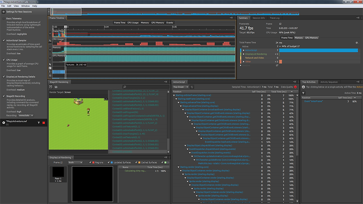Click the Stage3D fit-to-view icon
The image size is (363, 204).
pos(51,87)
